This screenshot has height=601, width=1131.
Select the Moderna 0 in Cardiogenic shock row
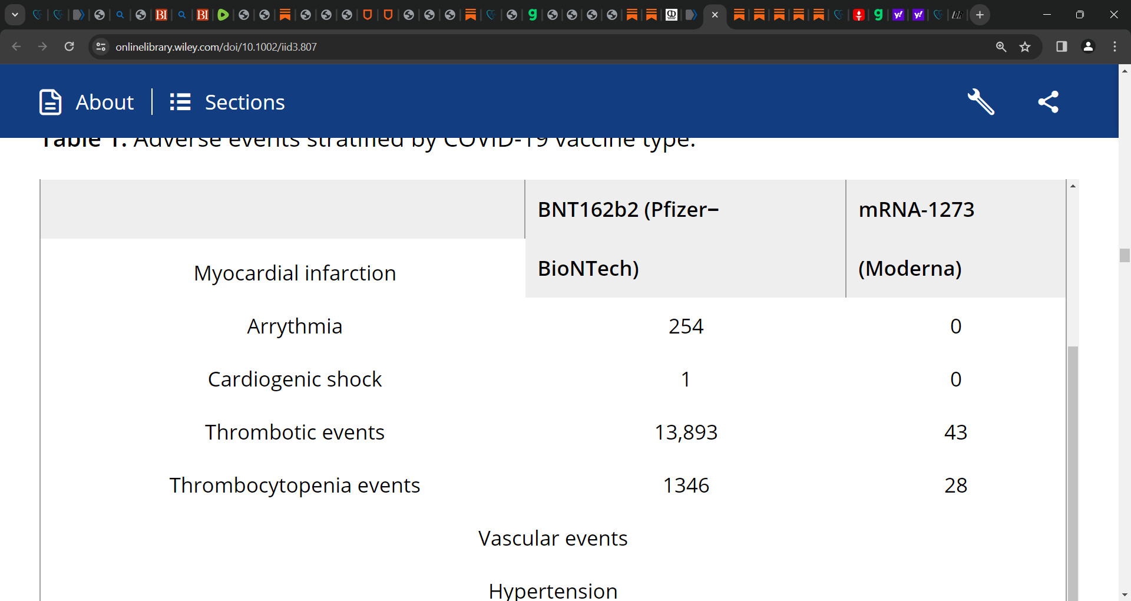pyautogui.click(x=955, y=379)
